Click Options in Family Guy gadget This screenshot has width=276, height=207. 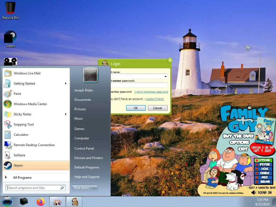click(239, 142)
